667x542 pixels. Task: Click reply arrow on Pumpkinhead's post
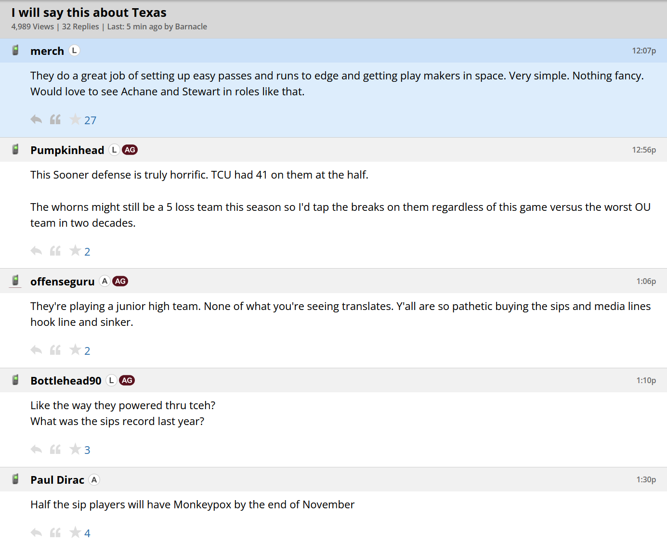point(36,251)
